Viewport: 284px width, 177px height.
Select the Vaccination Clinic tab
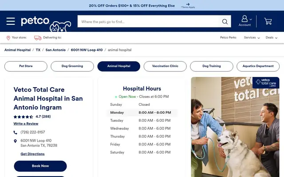click(x=165, y=66)
